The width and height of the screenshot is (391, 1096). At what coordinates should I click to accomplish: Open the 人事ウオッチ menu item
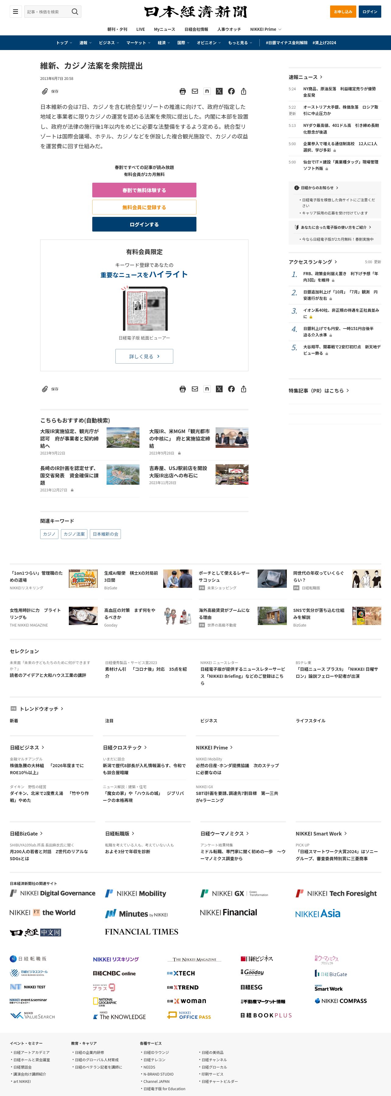click(229, 29)
